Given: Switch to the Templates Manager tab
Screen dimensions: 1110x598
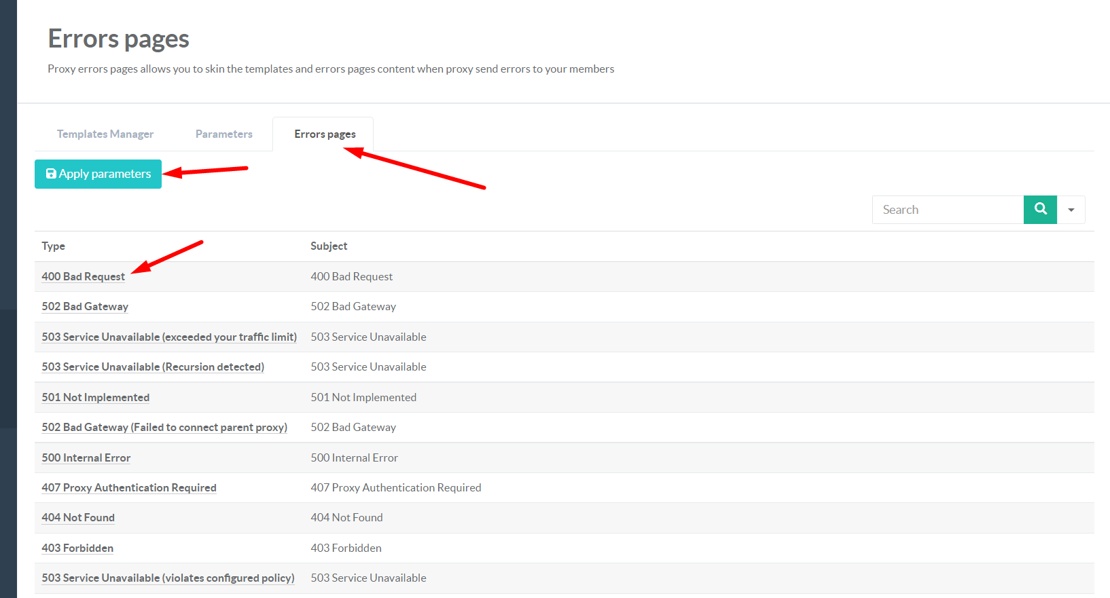Looking at the screenshot, I should 105,134.
